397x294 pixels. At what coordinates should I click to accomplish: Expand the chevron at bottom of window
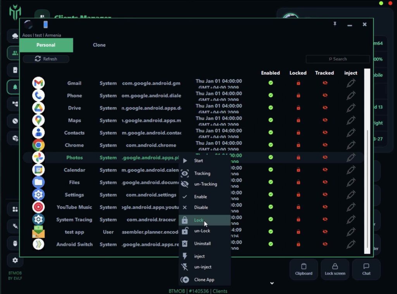click(272, 283)
